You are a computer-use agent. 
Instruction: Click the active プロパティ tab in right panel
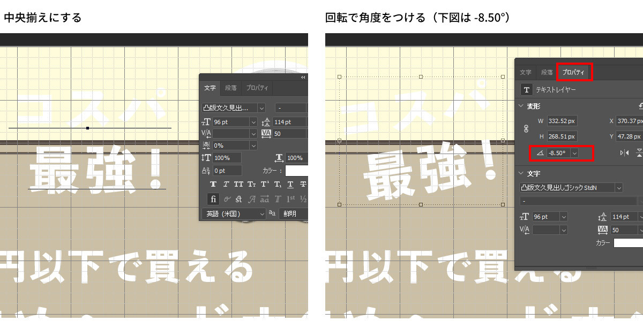[x=574, y=72]
